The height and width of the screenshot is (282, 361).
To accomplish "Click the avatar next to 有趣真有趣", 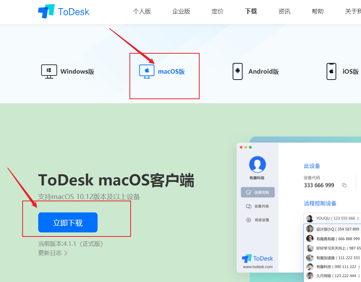I will click(310, 239).
